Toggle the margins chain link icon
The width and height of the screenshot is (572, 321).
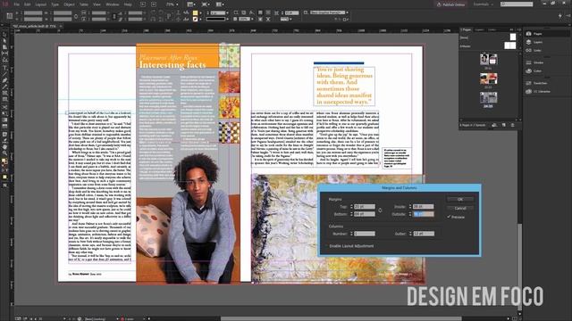click(380, 210)
